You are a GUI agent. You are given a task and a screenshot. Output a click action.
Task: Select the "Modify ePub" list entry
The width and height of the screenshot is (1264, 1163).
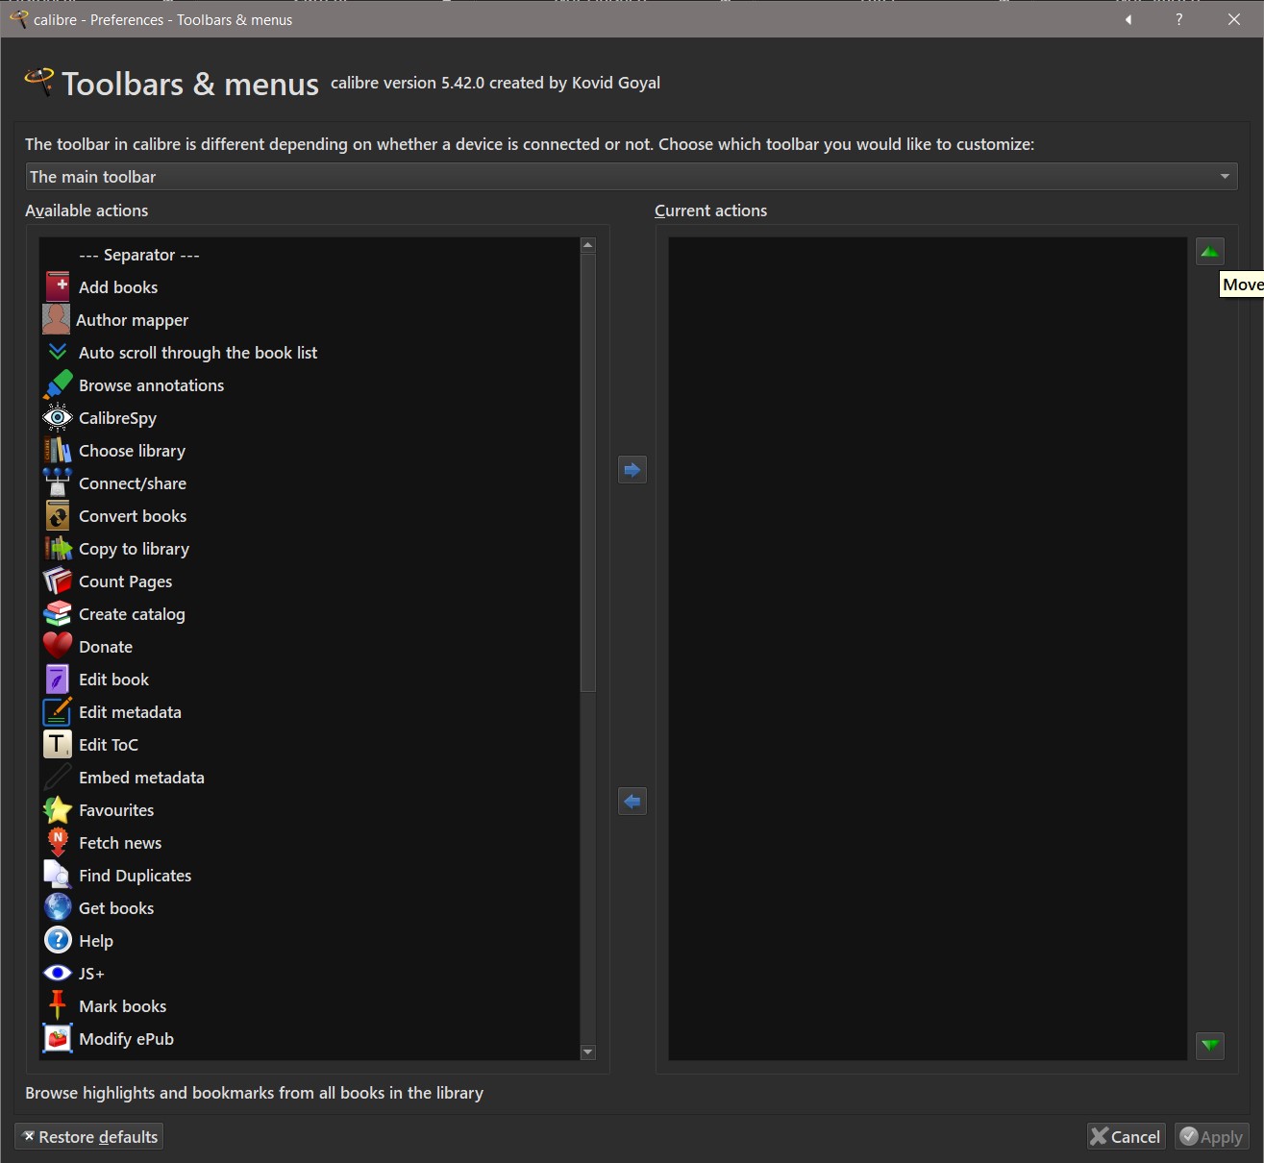click(x=310, y=1039)
